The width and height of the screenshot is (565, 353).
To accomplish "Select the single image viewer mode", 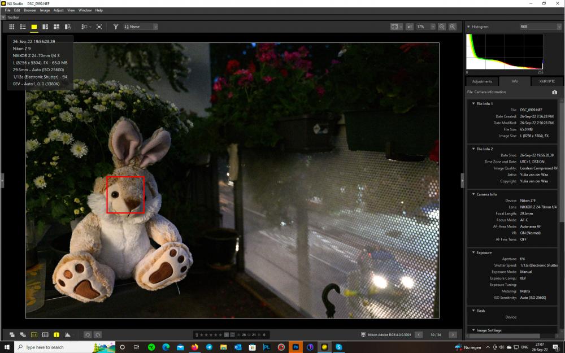I will [34, 27].
